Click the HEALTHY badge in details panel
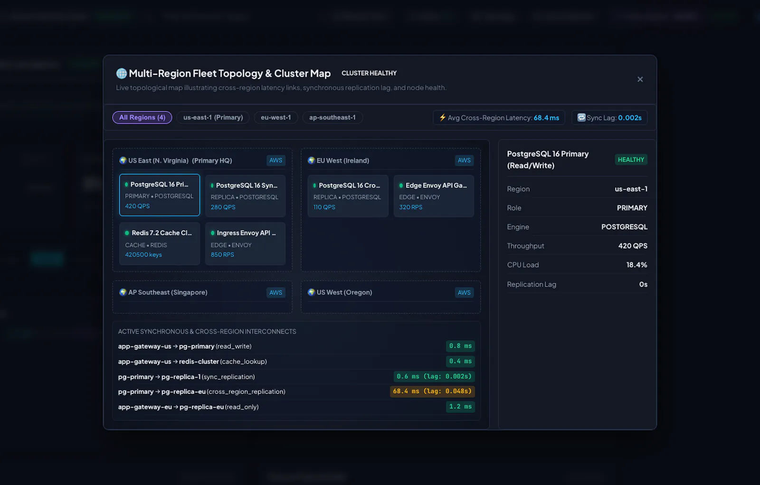The image size is (760, 485). pos(631,159)
